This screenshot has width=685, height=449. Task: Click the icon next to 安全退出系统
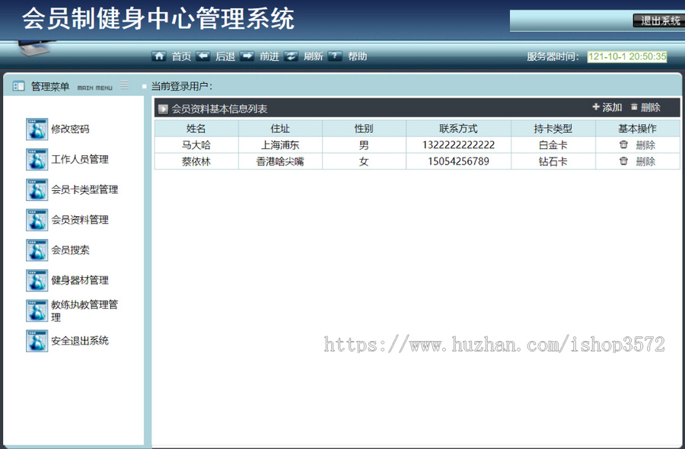pyautogui.click(x=37, y=341)
